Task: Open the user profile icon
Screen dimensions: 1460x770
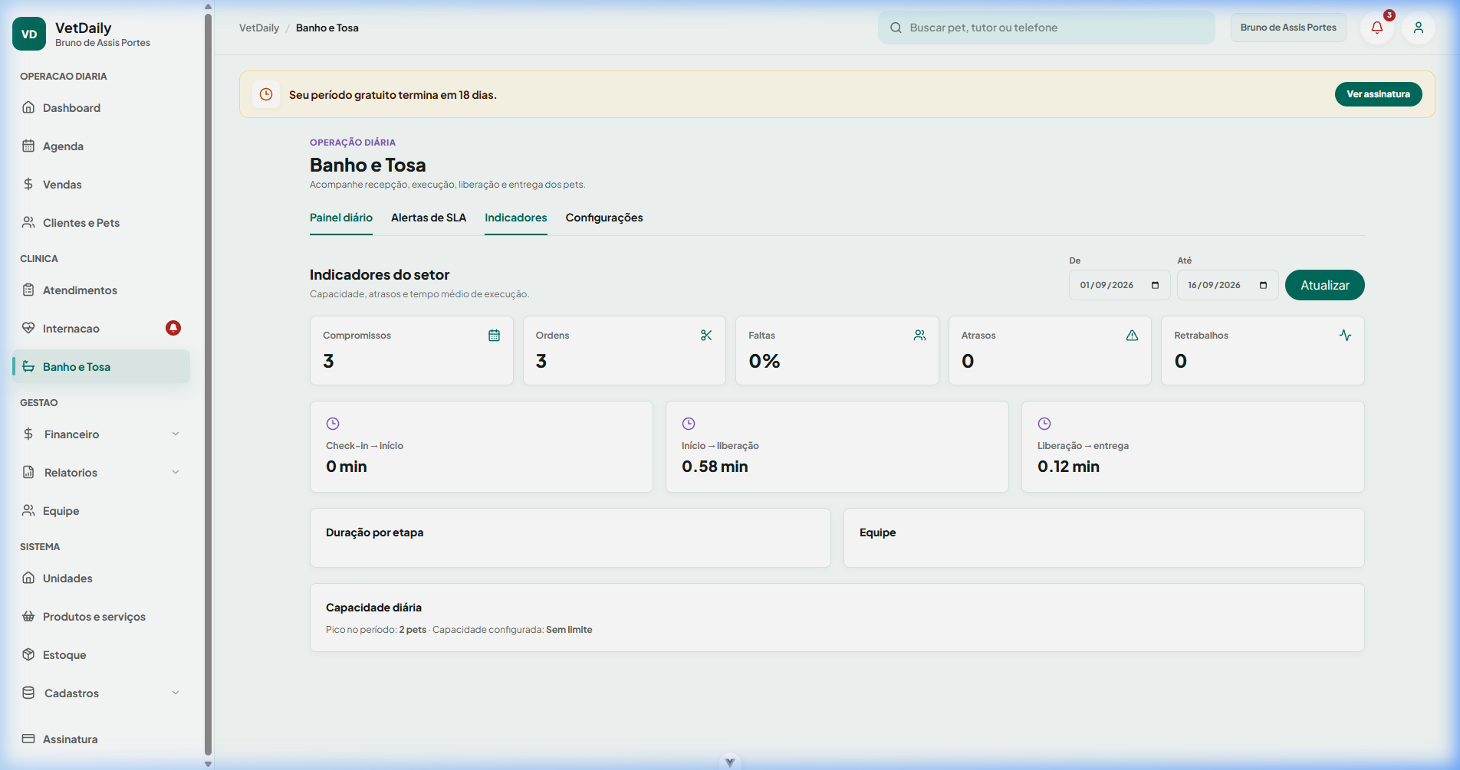Action: point(1419,28)
